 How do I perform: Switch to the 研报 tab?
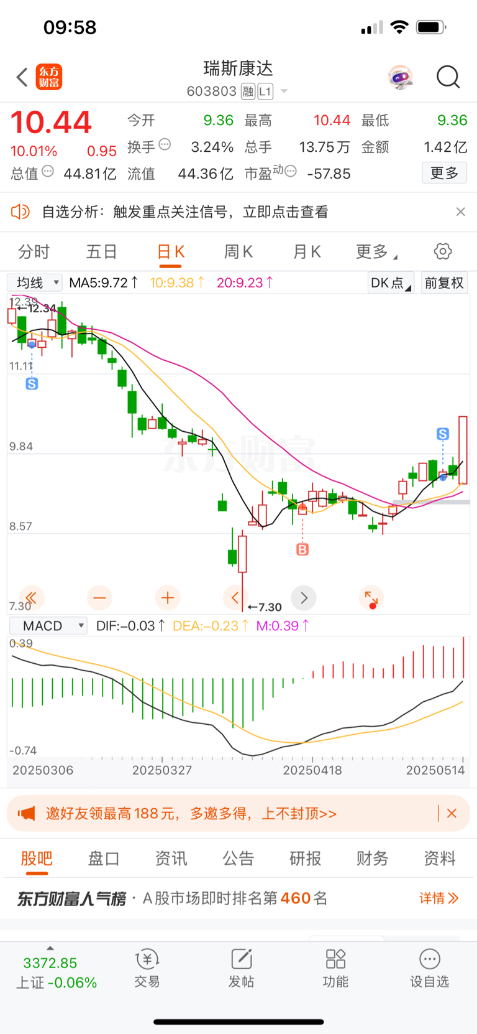click(x=306, y=859)
